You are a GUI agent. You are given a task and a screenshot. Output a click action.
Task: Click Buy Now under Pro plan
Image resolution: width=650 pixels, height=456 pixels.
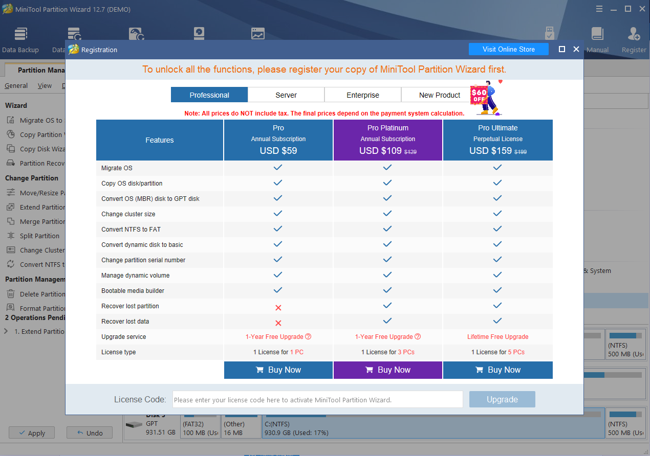278,370
